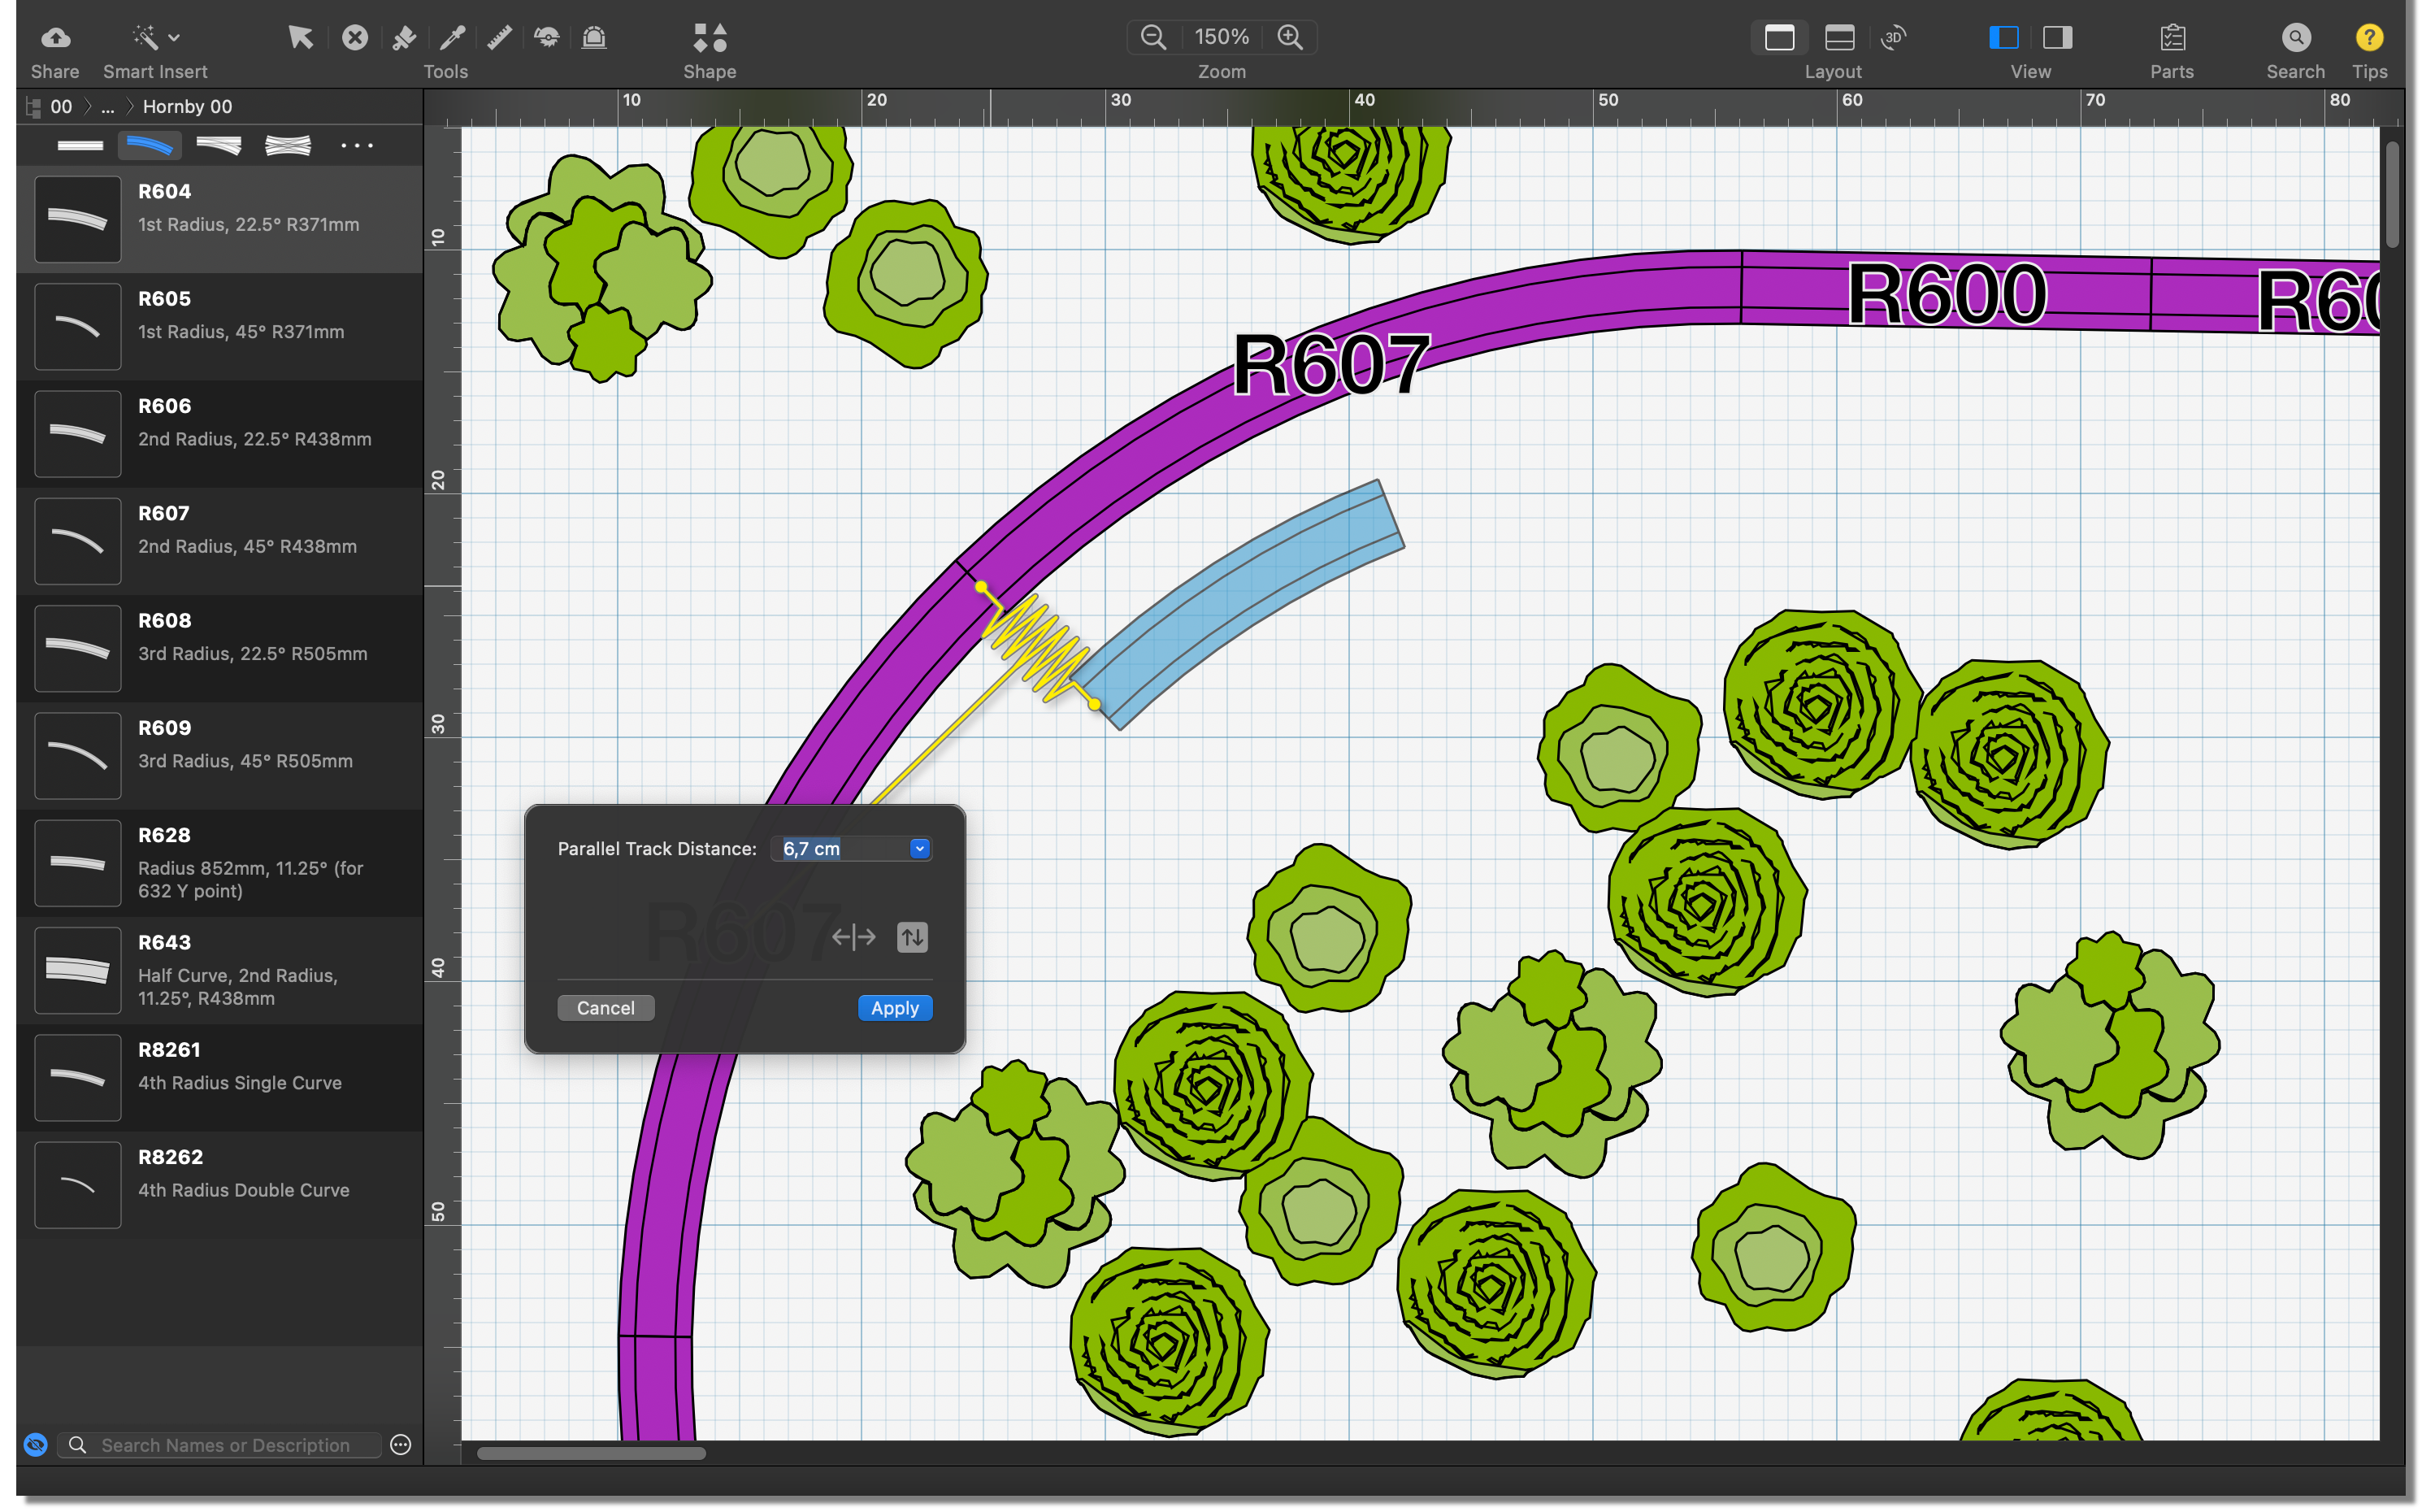Open the Shape tools icon
Image resolution: width=2422 pixels, height=1512 pixels.
(710, 38)
